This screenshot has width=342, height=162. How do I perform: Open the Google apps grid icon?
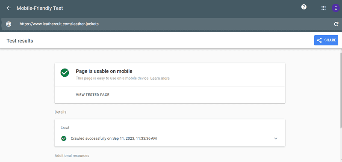[324, 8]
